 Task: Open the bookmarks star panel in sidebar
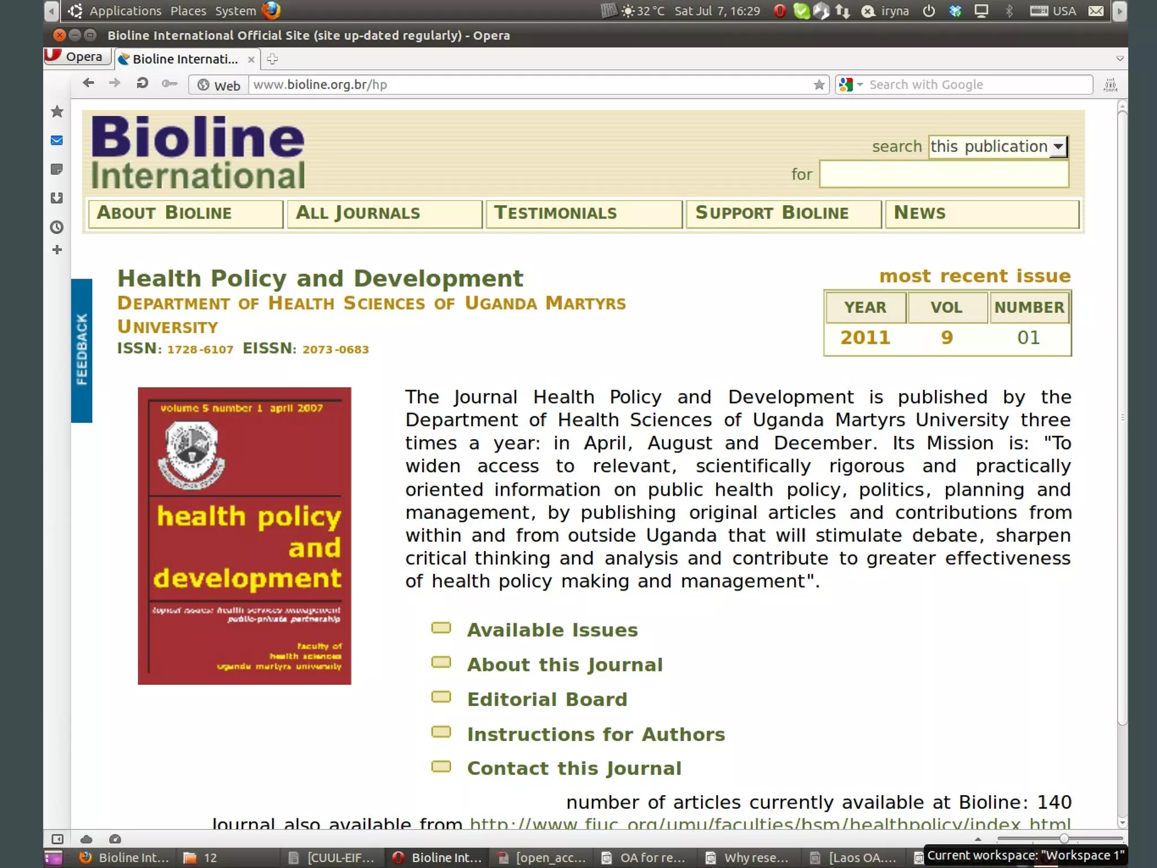(x=57, y=112)
